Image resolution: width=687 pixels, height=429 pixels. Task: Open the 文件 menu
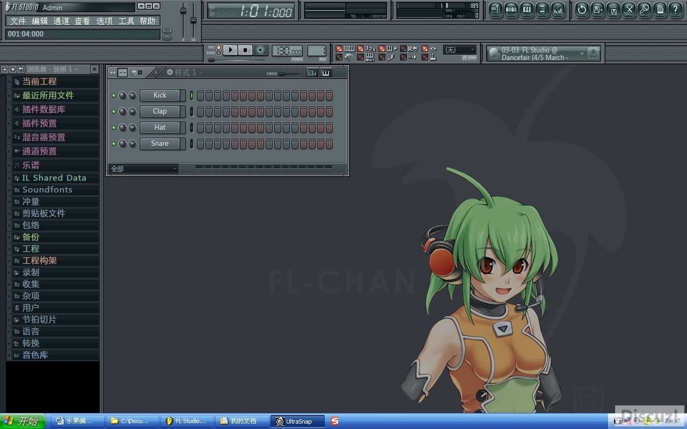pyautogui.click(x=18, y=21)
